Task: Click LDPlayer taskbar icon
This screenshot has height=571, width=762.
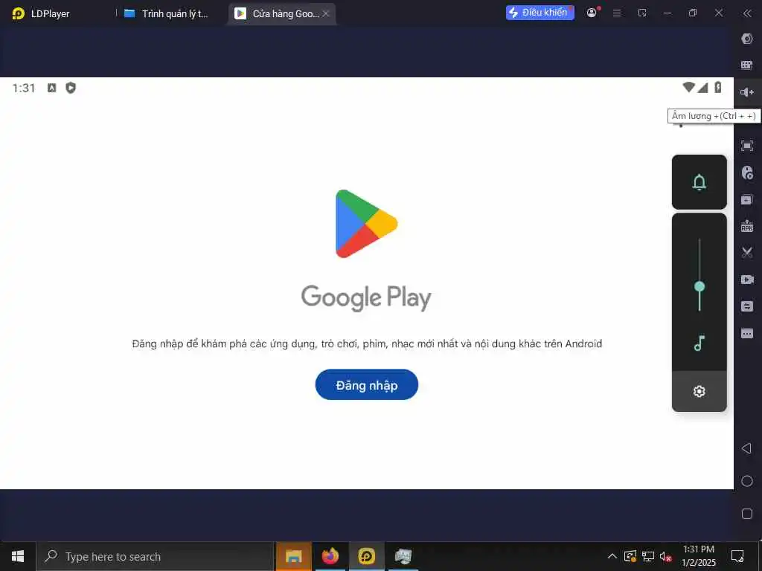Action: 366,556
